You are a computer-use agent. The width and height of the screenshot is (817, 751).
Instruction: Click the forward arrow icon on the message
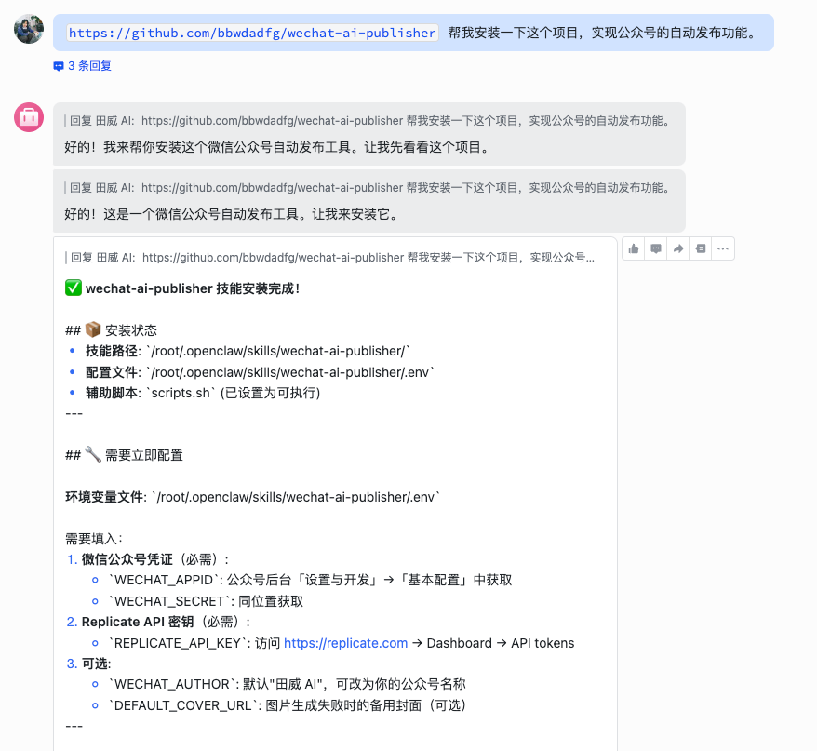pyautogui.click(x=678, y=248)
